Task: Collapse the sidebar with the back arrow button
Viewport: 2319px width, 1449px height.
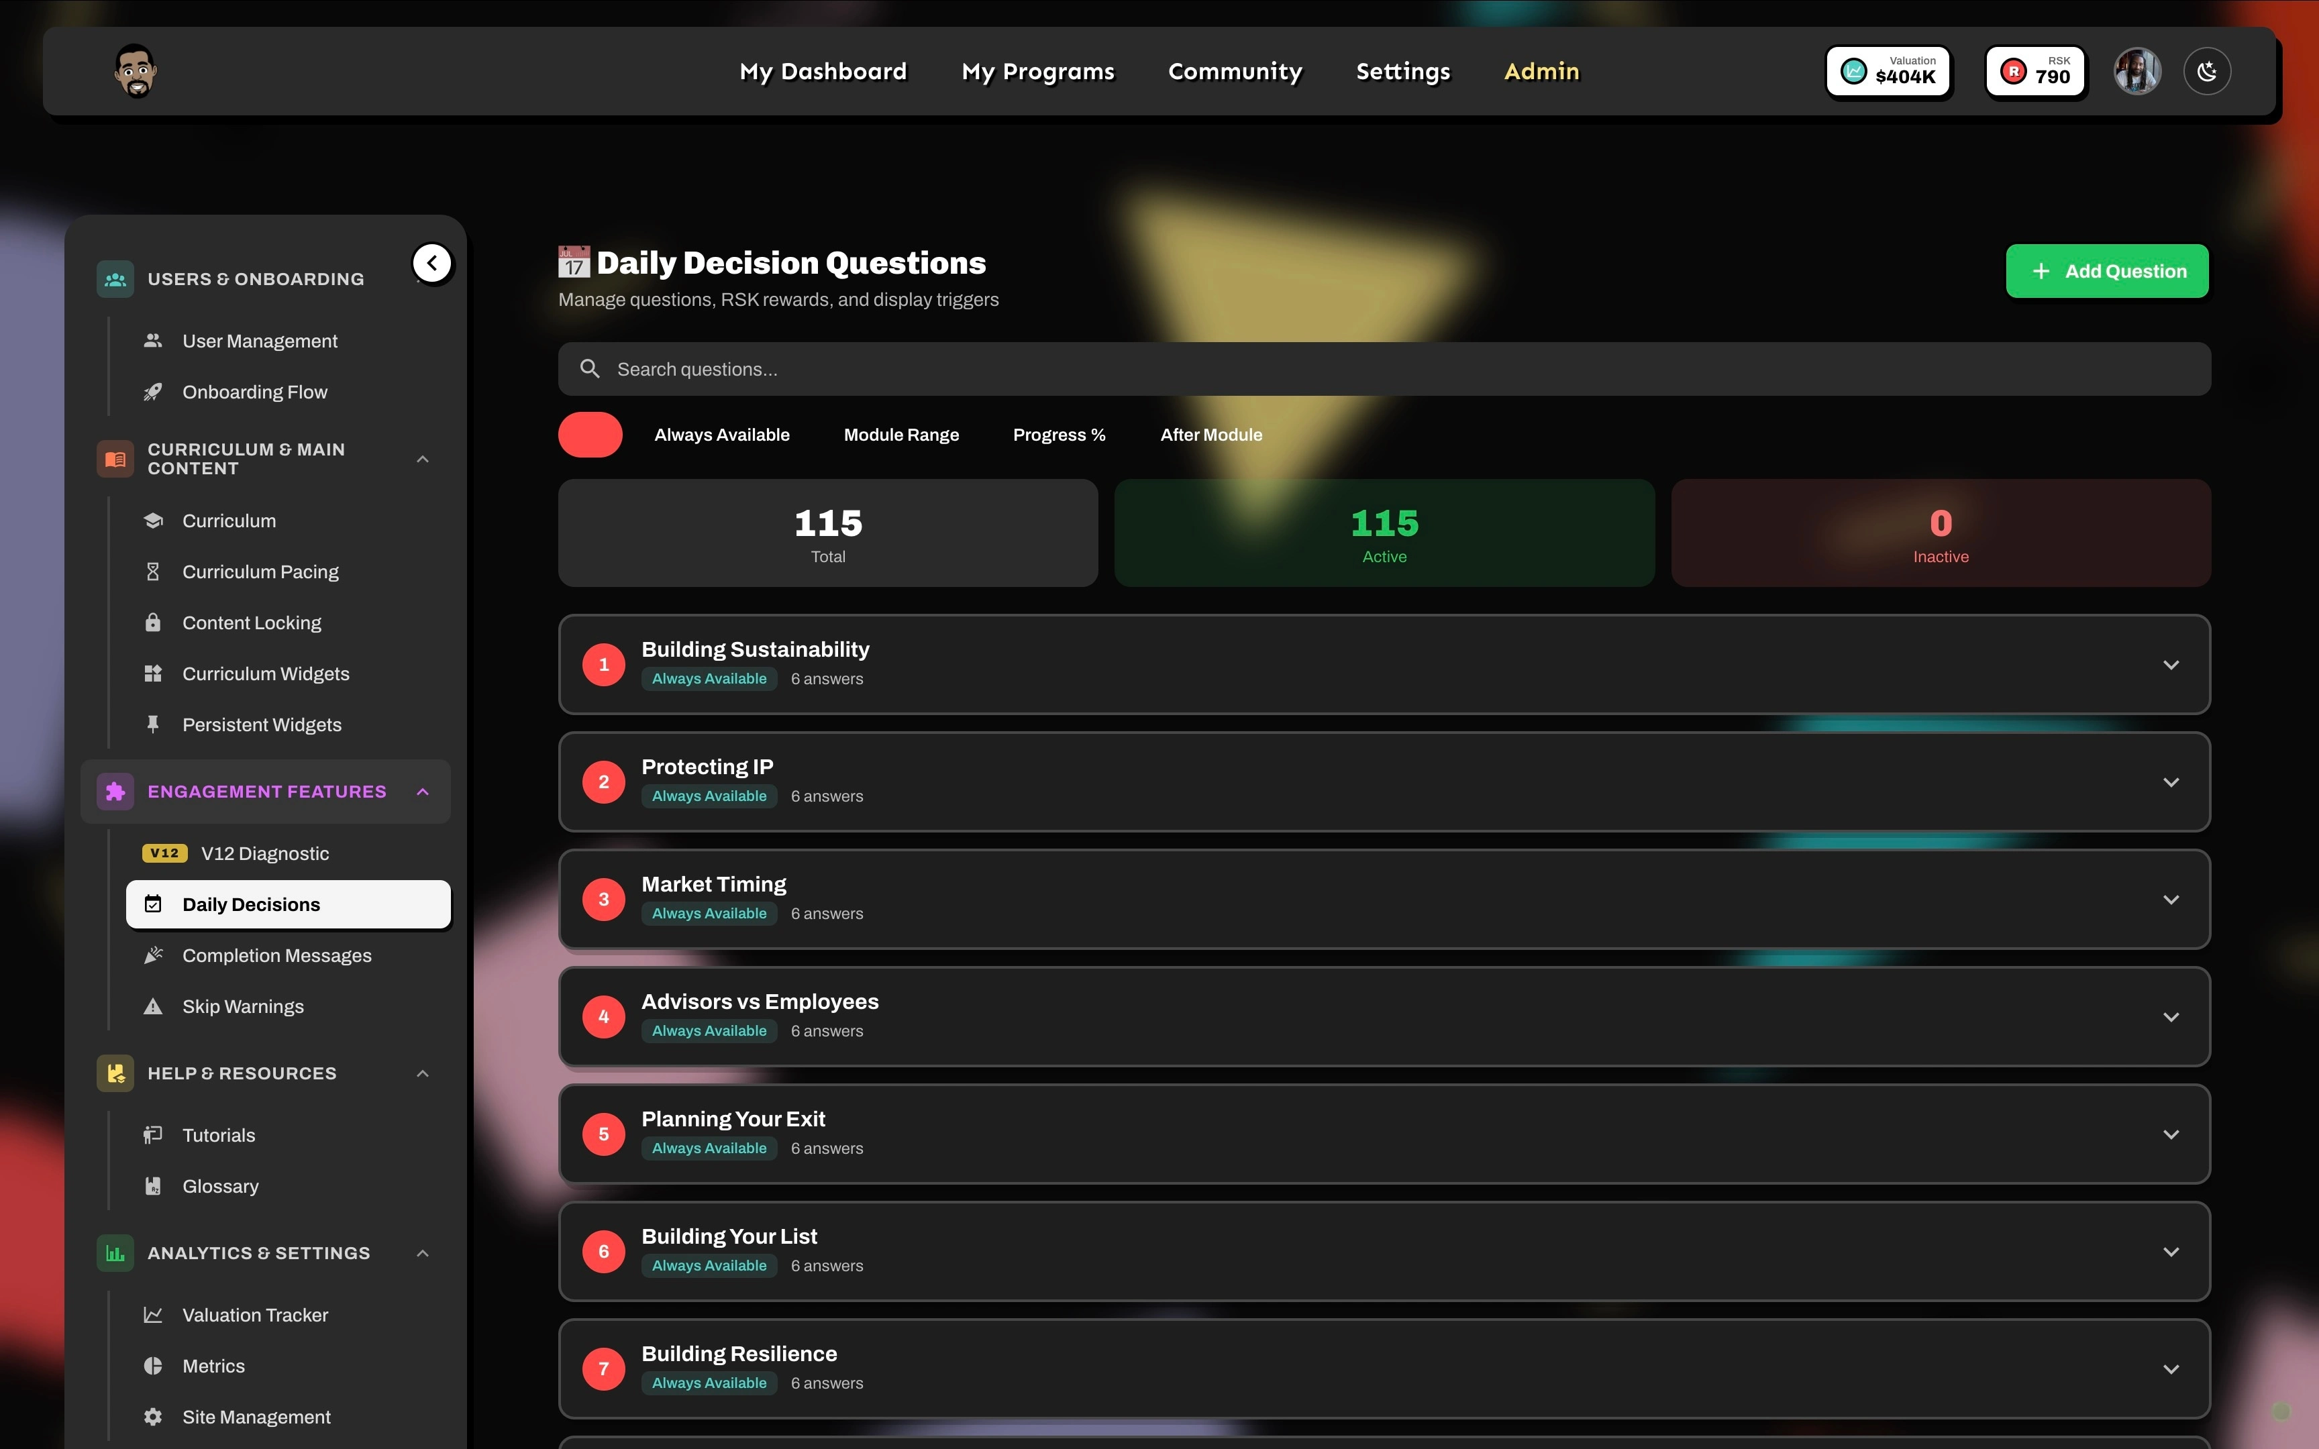Action: [x=432, y=262]
